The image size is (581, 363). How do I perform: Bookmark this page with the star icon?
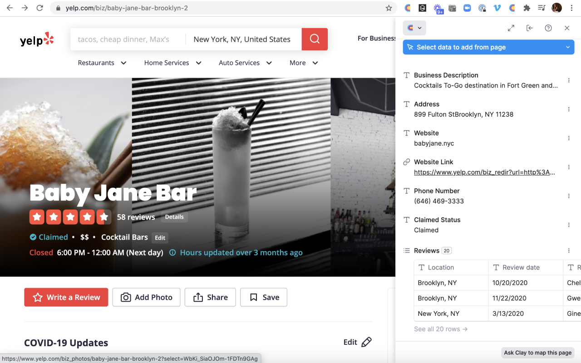(389, 8)
